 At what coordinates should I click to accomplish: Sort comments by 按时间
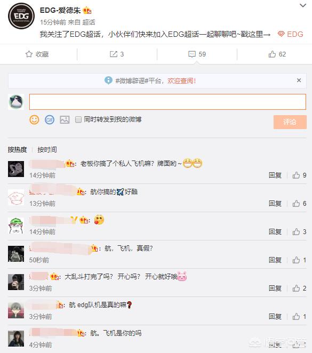pos(47,149)
